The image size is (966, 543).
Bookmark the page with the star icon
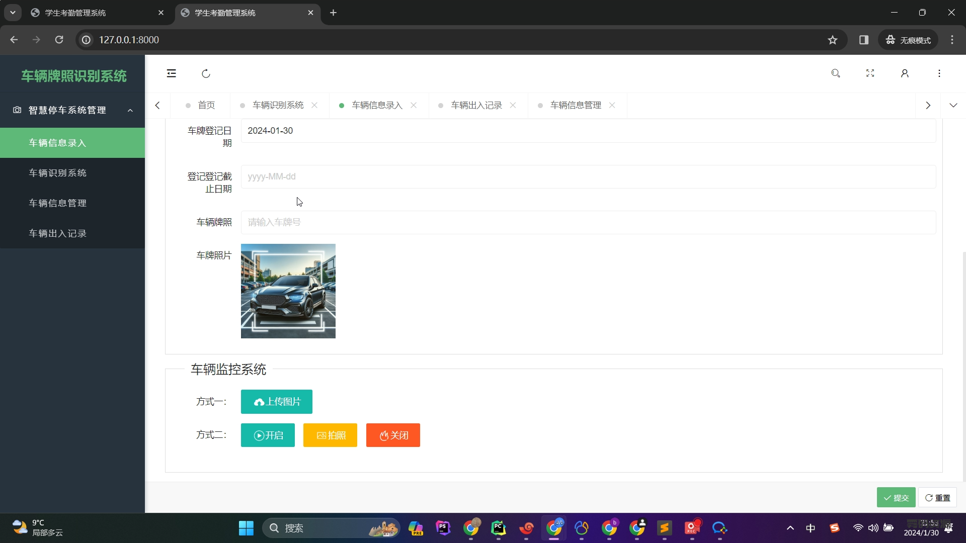833,40
